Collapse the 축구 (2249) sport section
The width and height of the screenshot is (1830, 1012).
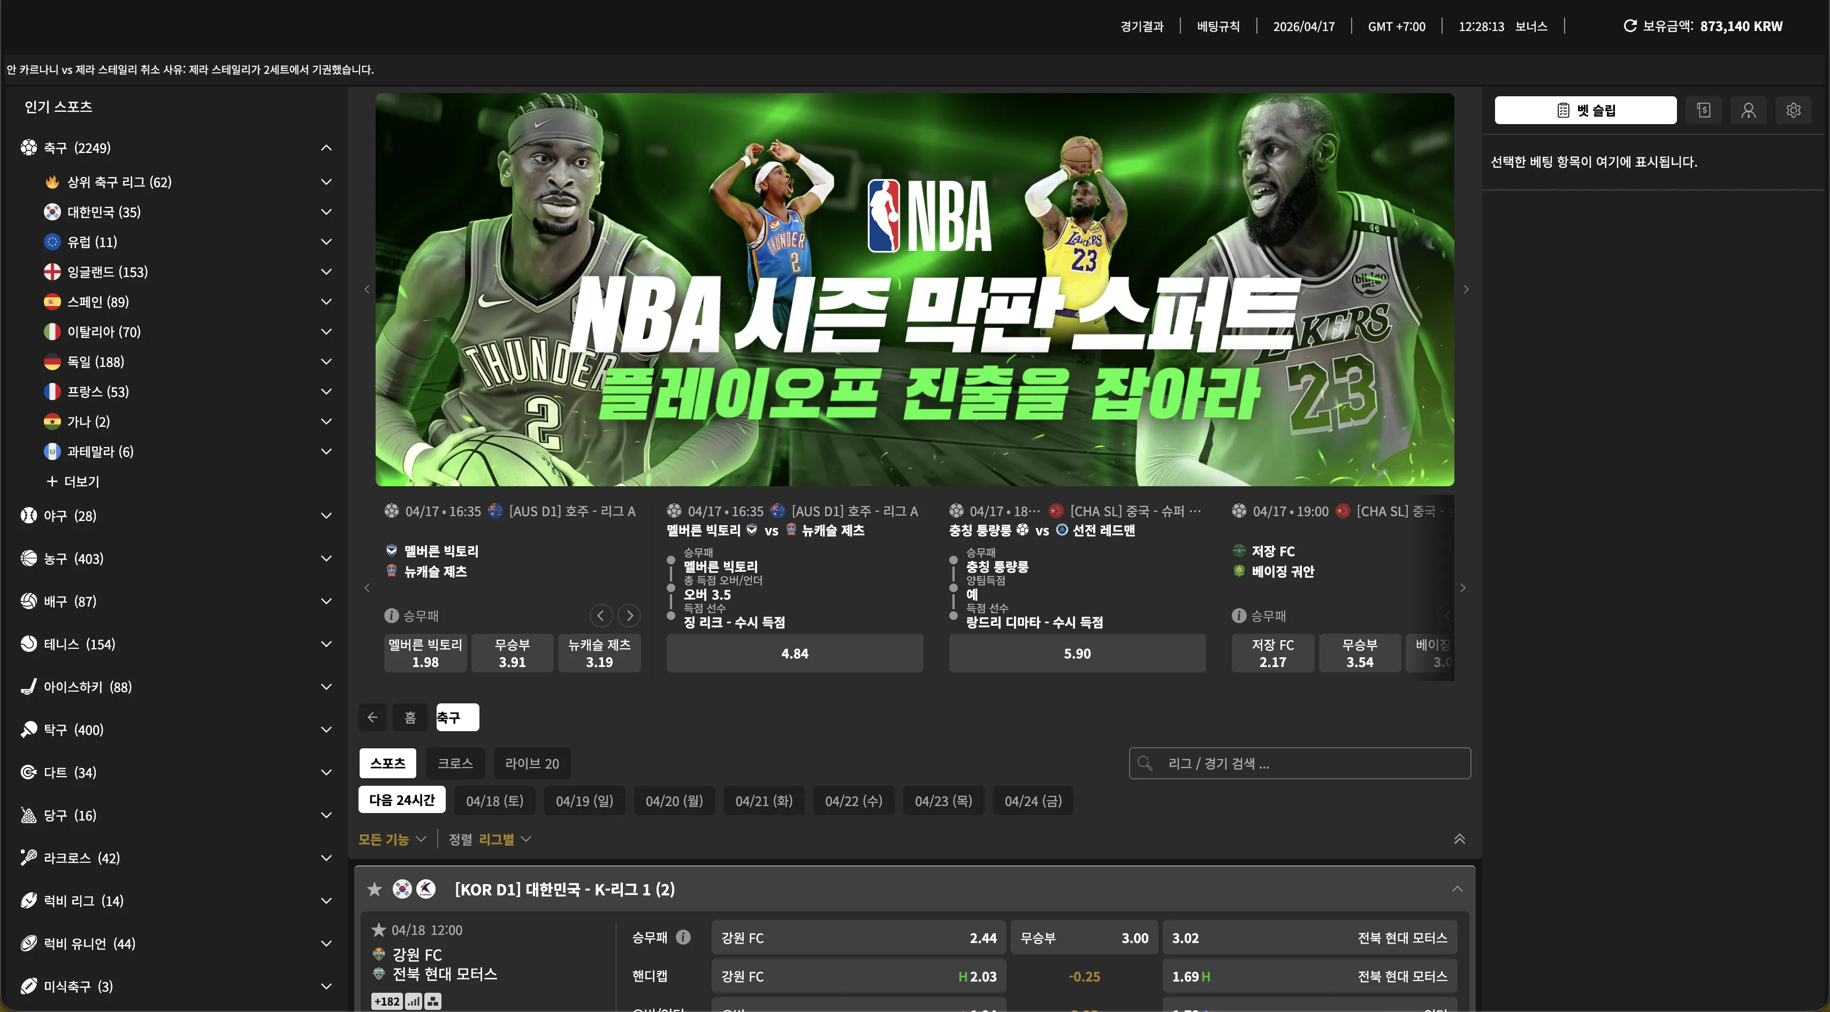coord(326,148)
